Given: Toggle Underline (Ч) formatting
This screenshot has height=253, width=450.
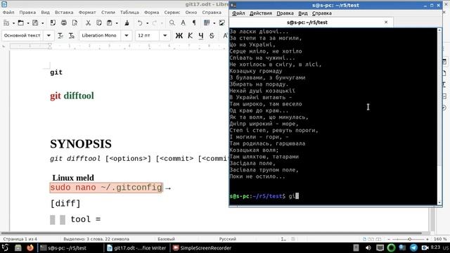Looking at the screenshot, I should [x=201, y=36].
